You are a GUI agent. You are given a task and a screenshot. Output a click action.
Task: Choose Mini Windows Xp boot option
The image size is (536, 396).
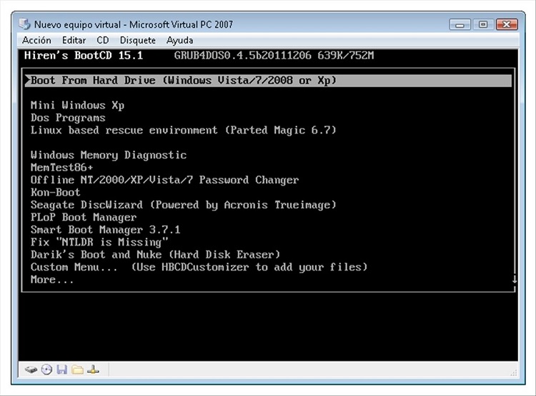click(x=77, y=106)
